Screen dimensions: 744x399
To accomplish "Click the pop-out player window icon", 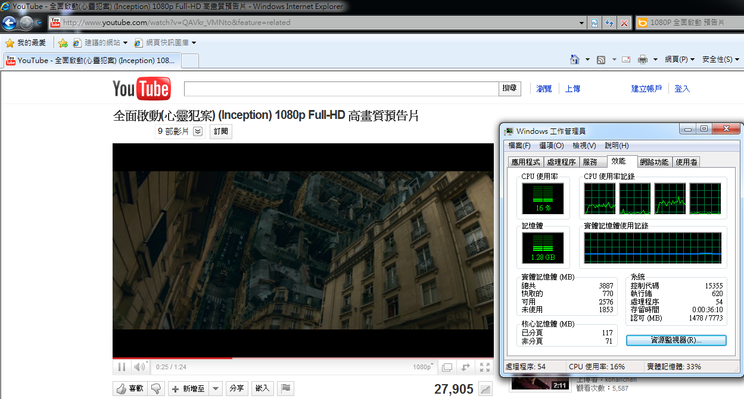I will coord(447,367).
